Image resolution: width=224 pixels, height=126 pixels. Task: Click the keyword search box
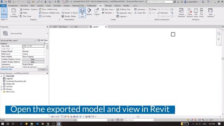(160, 2)
